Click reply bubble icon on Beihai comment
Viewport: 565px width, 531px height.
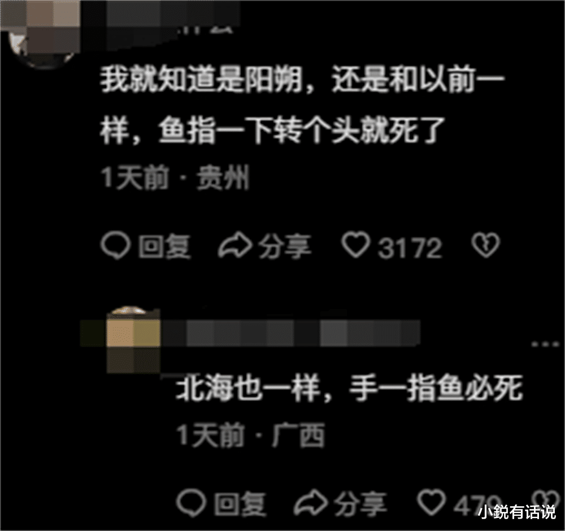click(192, 502)
